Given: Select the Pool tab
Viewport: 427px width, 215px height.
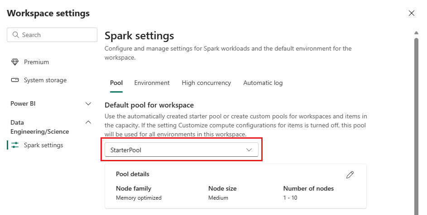Looking at the screenshot, I should click(x=116, y=83).
